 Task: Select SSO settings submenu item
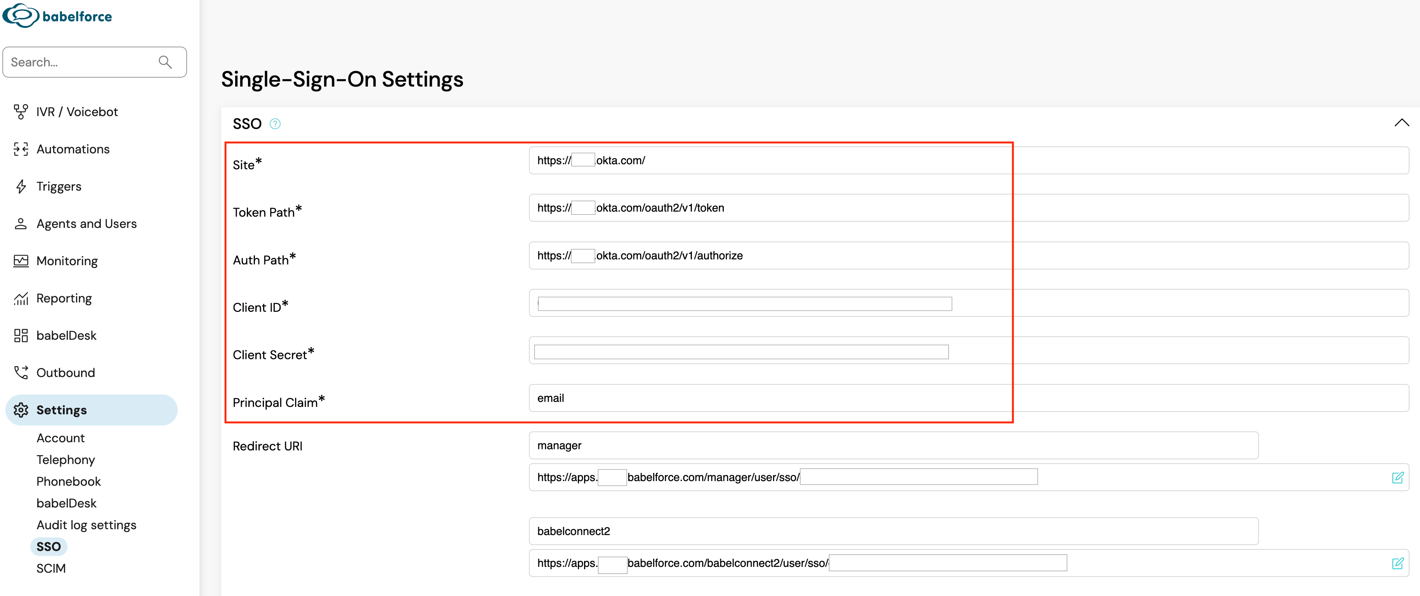49,546
